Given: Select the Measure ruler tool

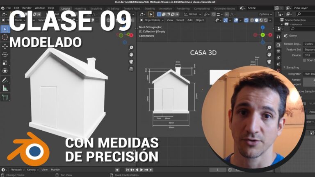Looking at the screenshot, I should click(5, 88).
